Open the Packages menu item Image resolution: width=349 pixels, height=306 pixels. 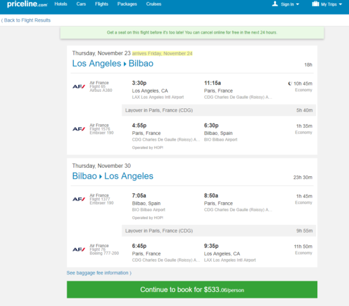(x=127, y=4)
